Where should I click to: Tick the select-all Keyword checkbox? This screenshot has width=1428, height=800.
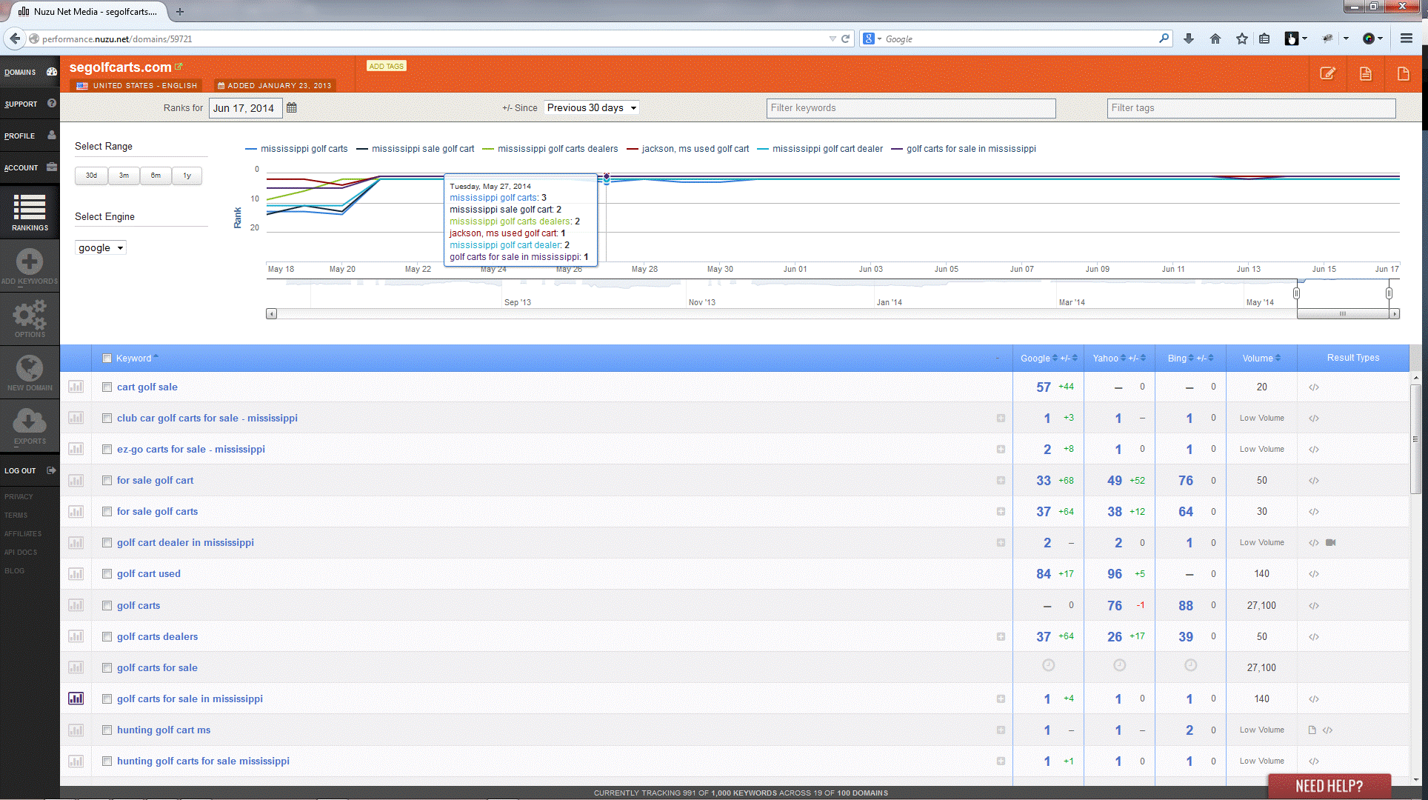click(107, 359)
